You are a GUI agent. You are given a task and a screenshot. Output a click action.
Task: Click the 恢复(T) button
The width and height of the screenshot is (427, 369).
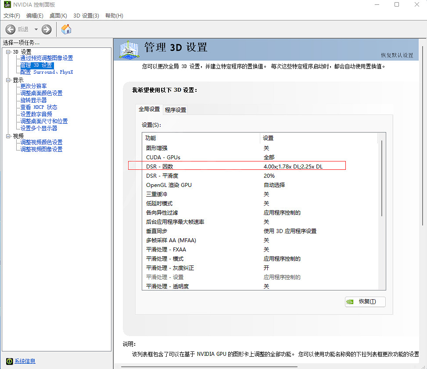(365, 301)
